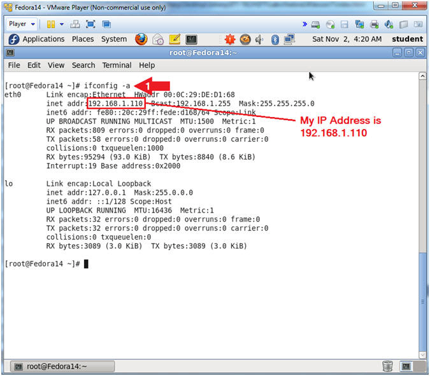430x376 pixels.
Task: Minimize the root@Fedora14 terminal window
Action: (x=397, y=53)
